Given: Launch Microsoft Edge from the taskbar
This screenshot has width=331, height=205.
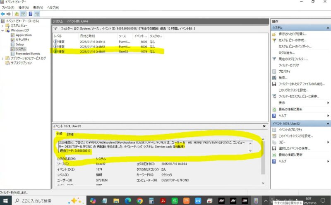Looking at the screenshot, I should point(128,201).
